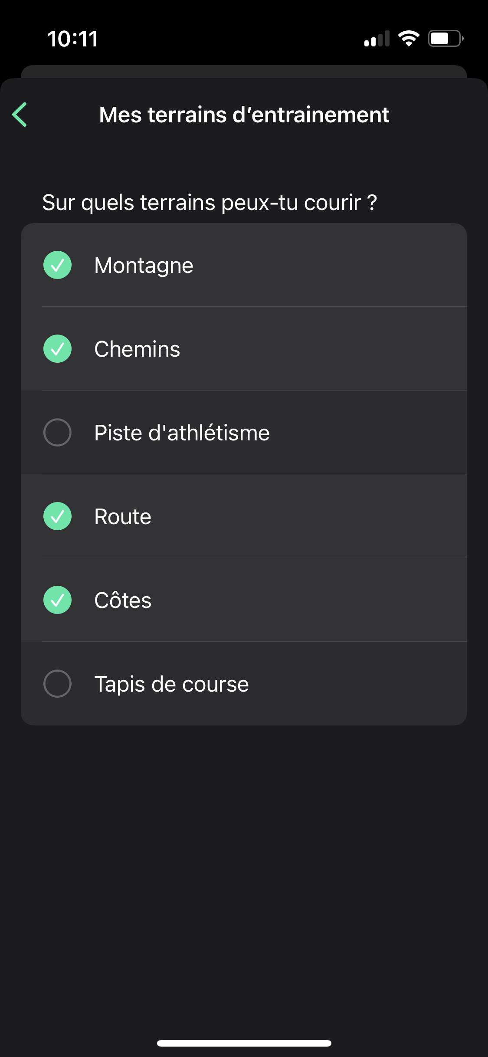This screenshot has height=1057, width=488.
Task: Enable the Tapis de course circle
Action: 57,684
